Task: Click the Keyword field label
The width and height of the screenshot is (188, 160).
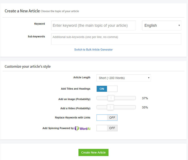Action: coord(40,24)
